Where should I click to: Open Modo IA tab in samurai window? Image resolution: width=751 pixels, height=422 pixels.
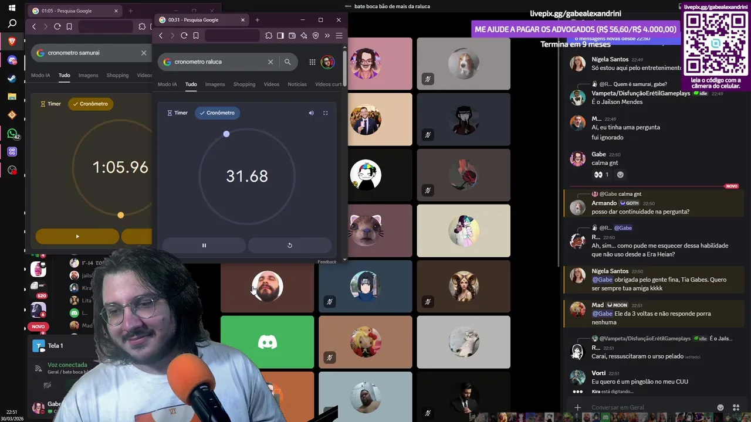click(40, 76)
